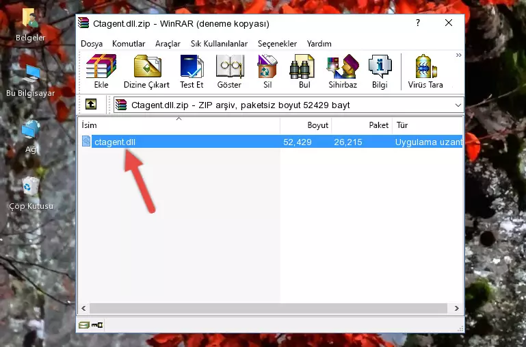526x347 pixels.
Task: Select Çöp Kutusu recycle bin icon
Action: point(31,193)
